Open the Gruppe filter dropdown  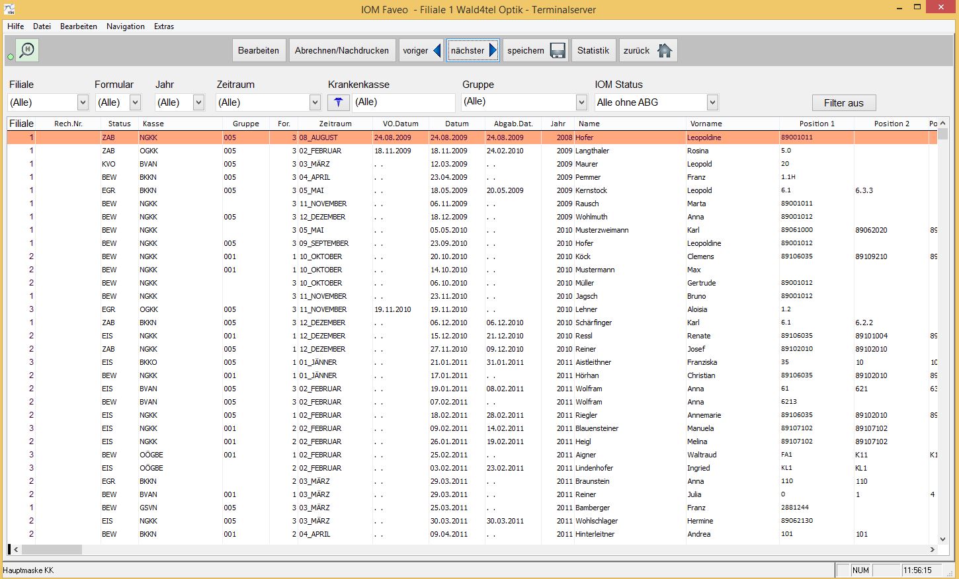click(581, 102)
